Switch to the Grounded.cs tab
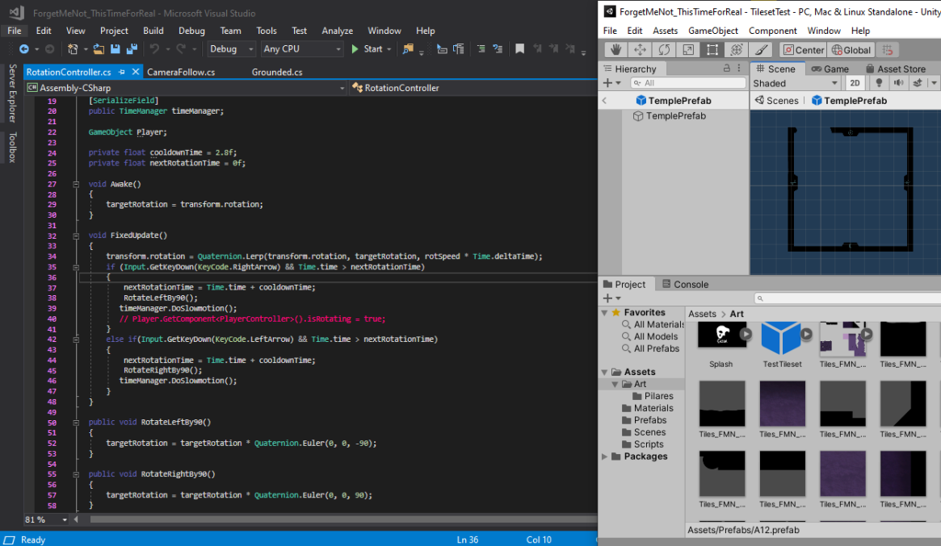This screenshot has height=546, width=941. 277,72
